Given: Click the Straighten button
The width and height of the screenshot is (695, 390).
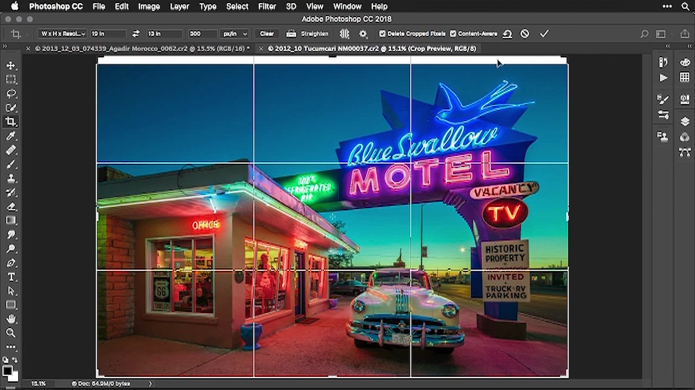Looking at the screenshot, I should [x=308, y=34].
